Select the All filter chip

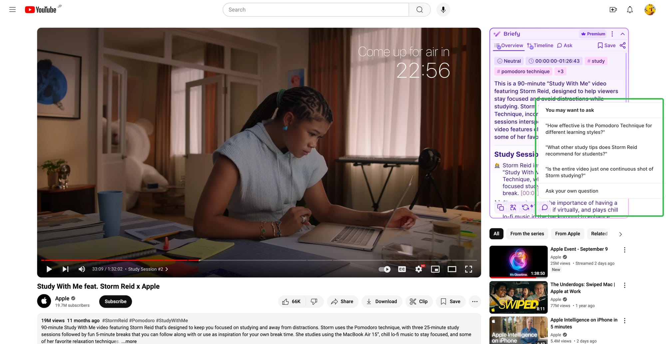[496, 234]
